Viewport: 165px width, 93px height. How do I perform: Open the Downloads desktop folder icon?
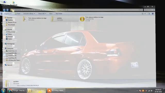pos(14,3)
